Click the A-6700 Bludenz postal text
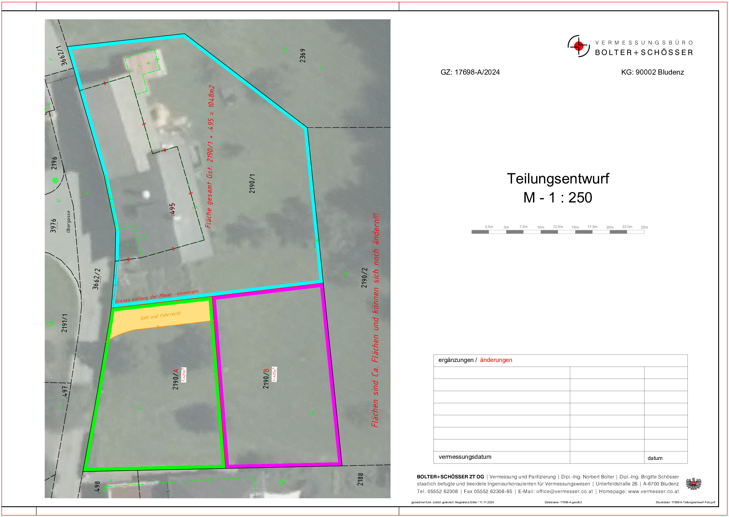Screen dimensions: 729x517 coord(661,484)
